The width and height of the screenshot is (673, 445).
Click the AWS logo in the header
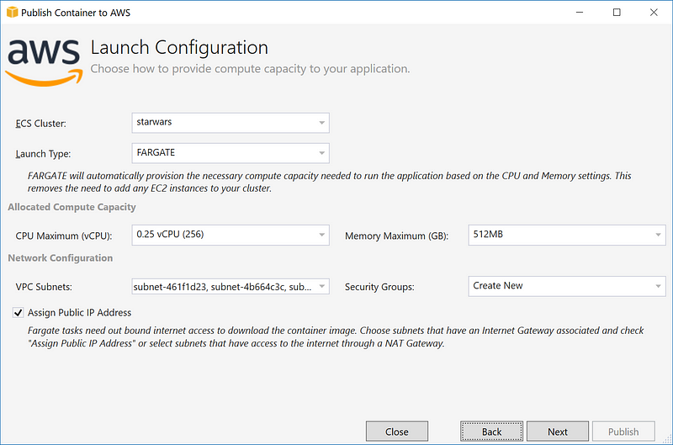coord(45,60)
